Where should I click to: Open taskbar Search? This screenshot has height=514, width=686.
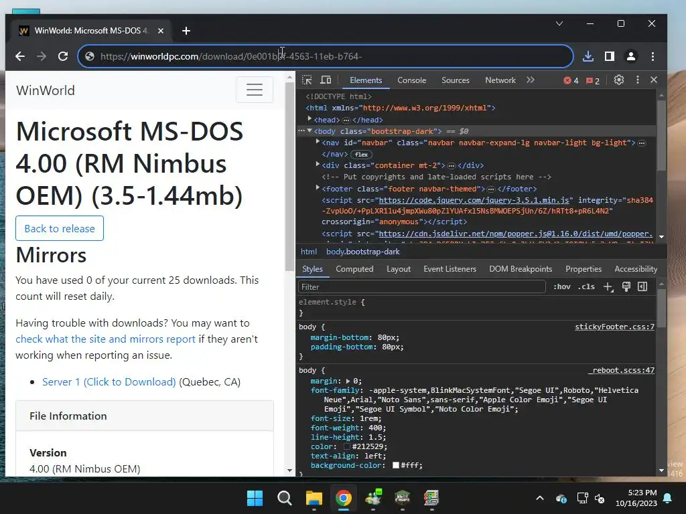pos(284,498)
